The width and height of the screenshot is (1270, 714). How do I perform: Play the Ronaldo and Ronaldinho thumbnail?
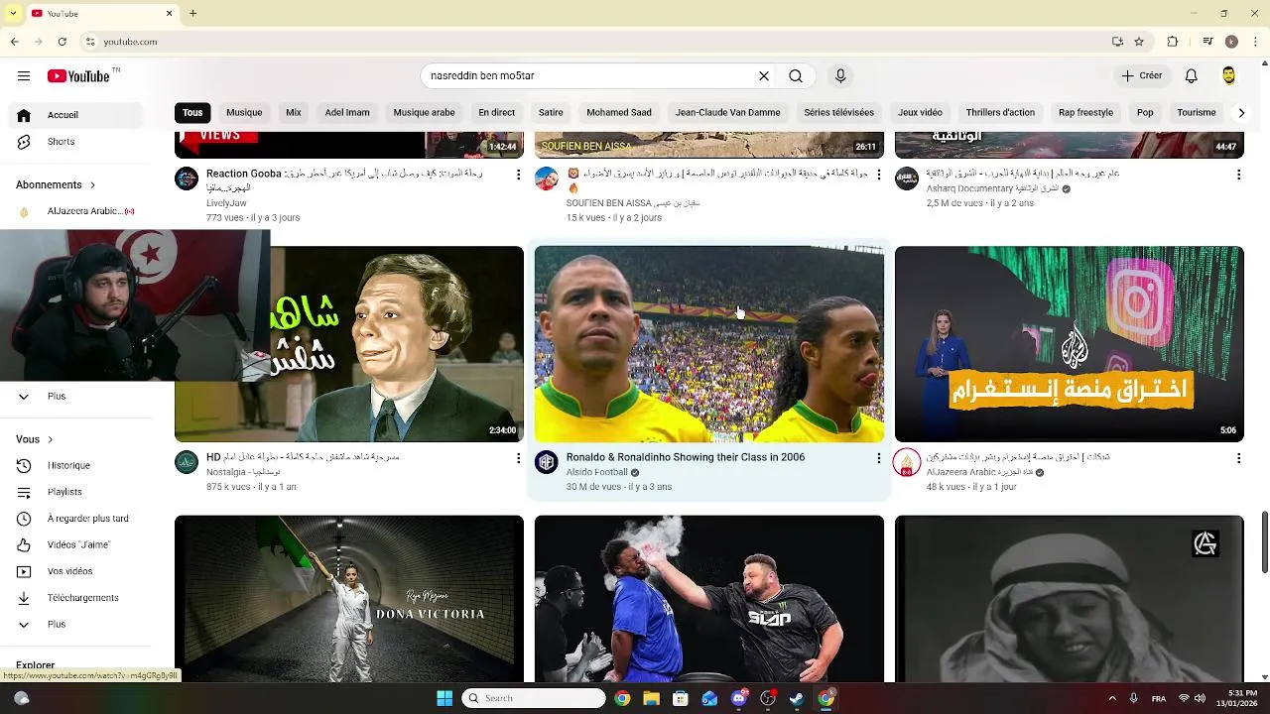click(709, 344)
